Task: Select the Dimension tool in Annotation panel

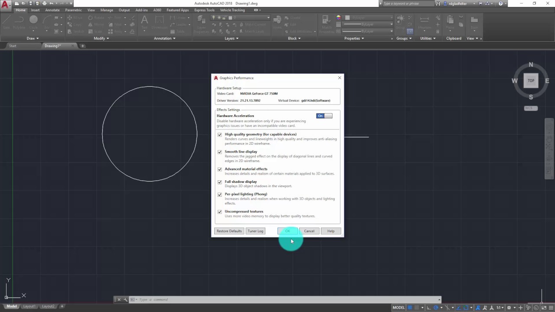Action: click(x=159, y=22)
